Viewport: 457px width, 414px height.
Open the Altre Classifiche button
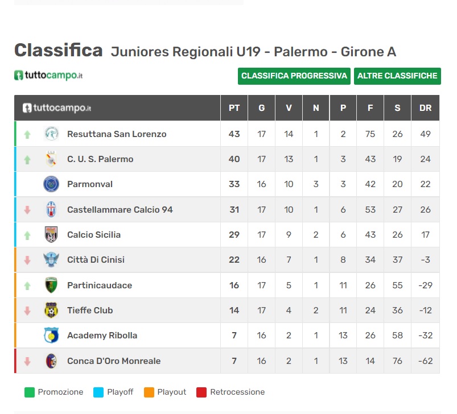(397, 76)
